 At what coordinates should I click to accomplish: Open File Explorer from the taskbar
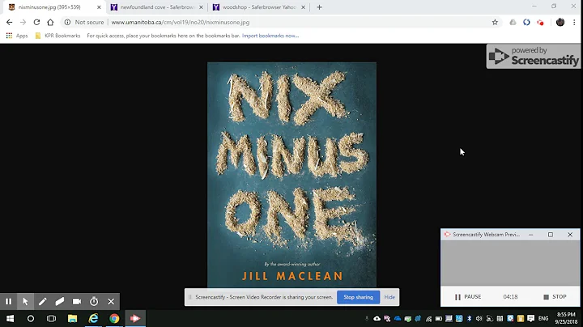tap(72, 318)
